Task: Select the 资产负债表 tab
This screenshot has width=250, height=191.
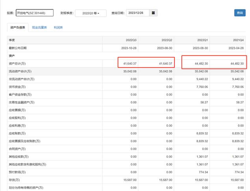Action: 18,28
